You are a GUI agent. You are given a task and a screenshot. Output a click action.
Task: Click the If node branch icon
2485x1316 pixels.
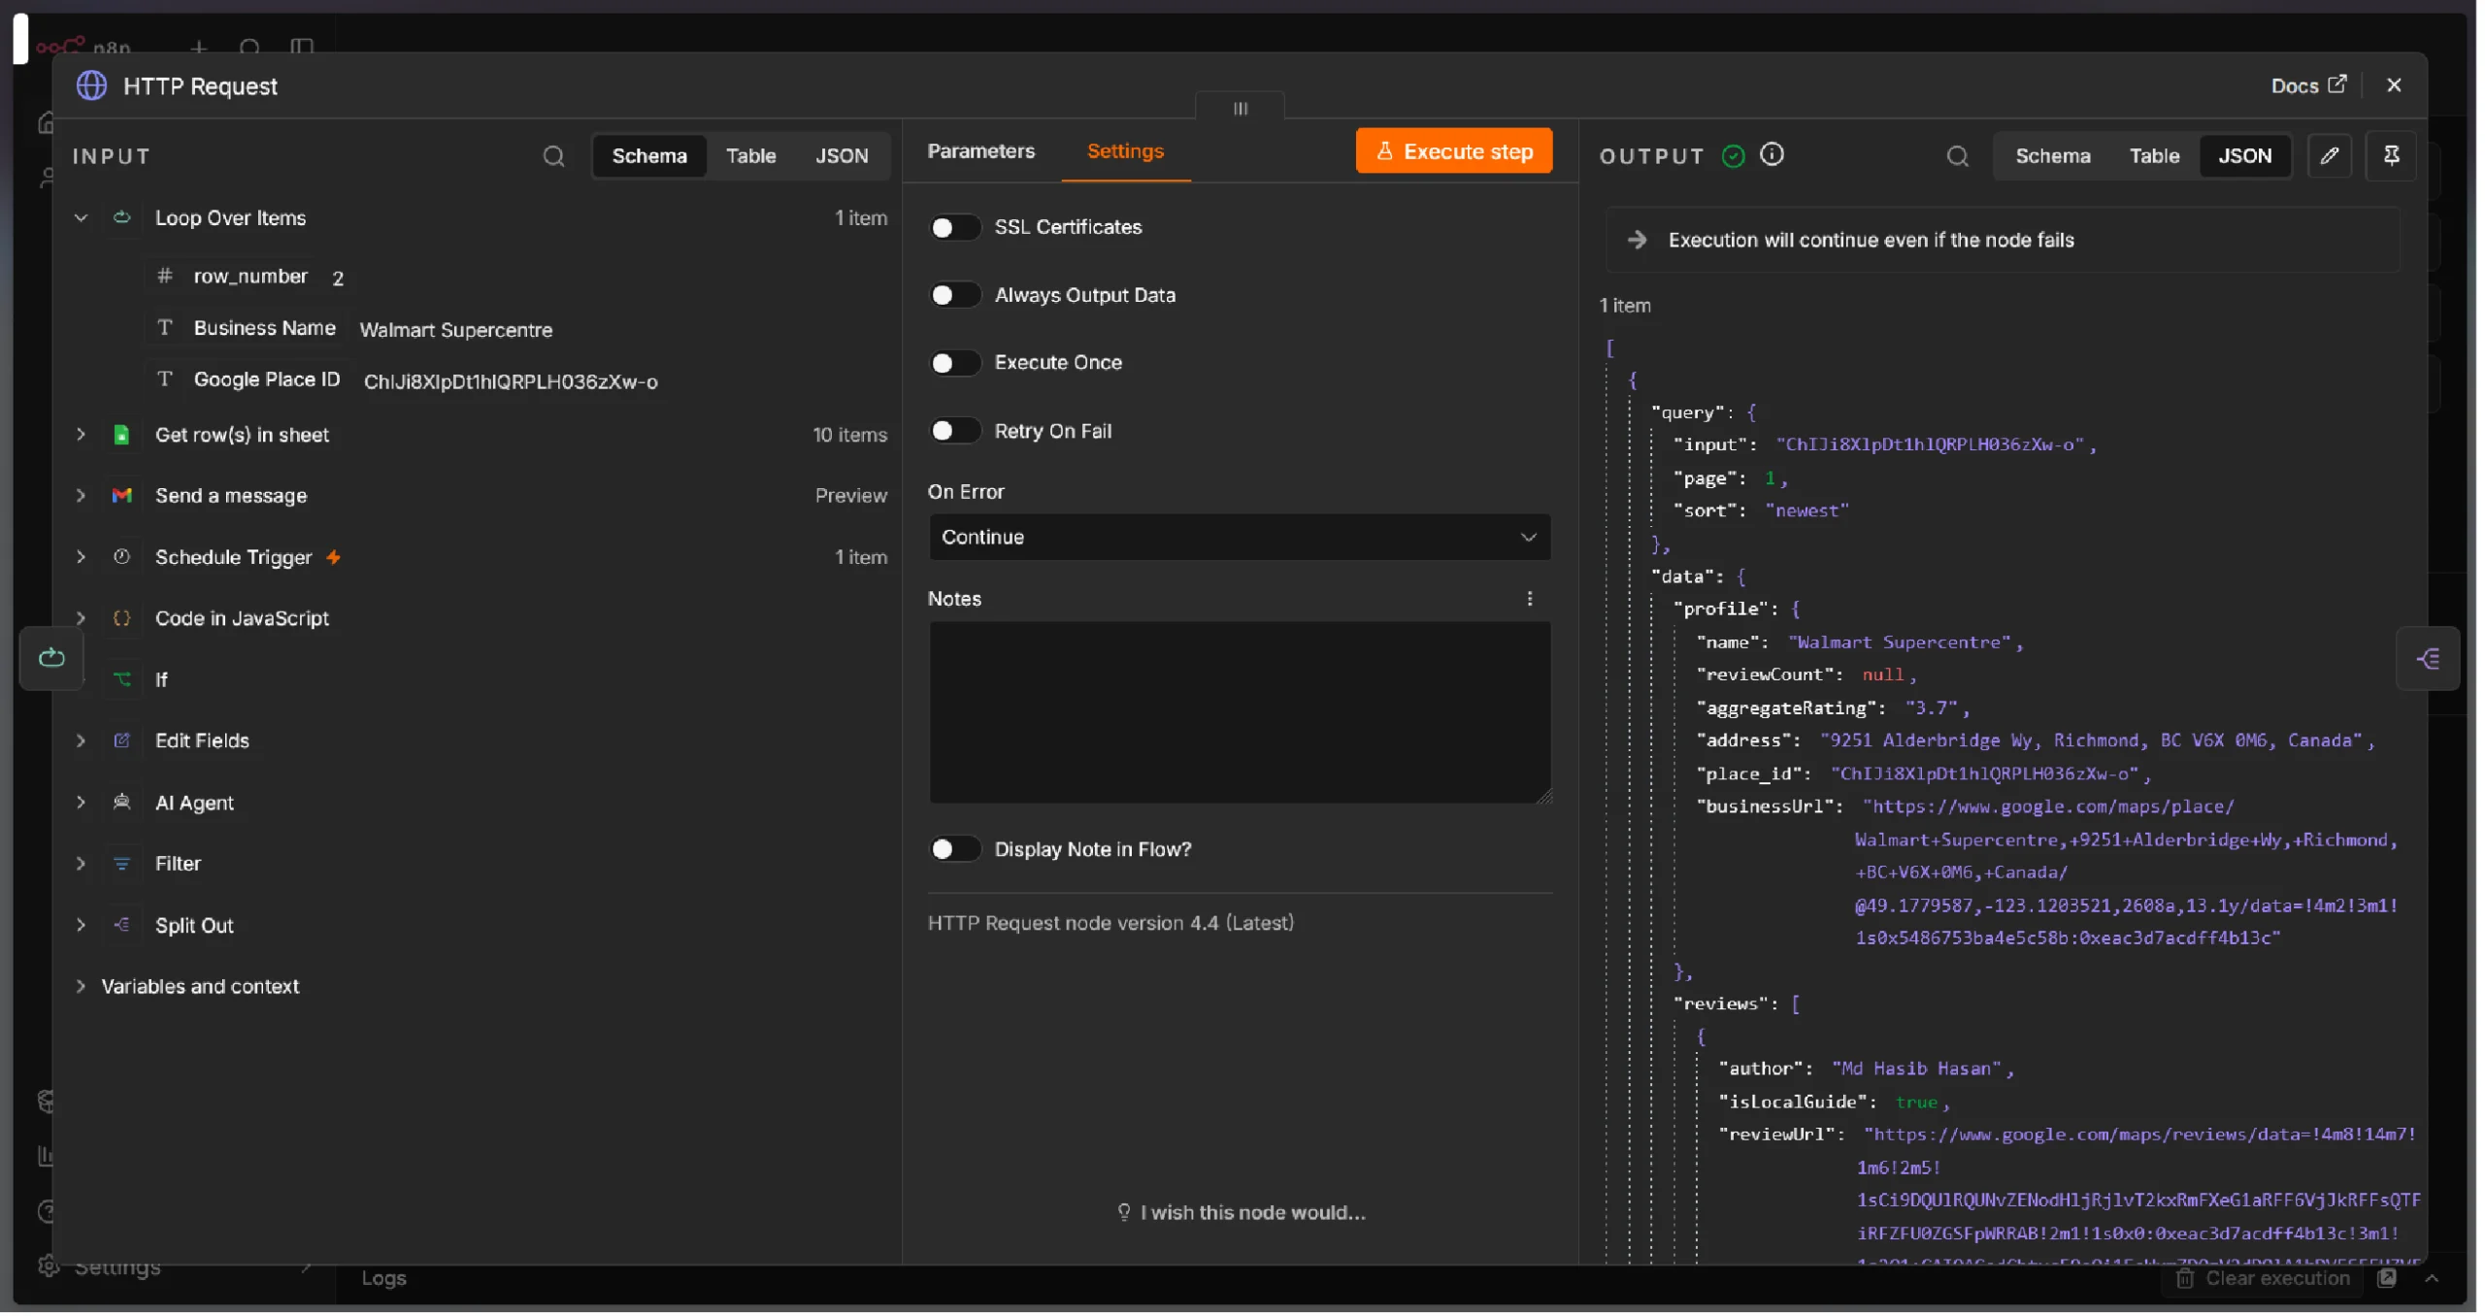coord(121,679)
